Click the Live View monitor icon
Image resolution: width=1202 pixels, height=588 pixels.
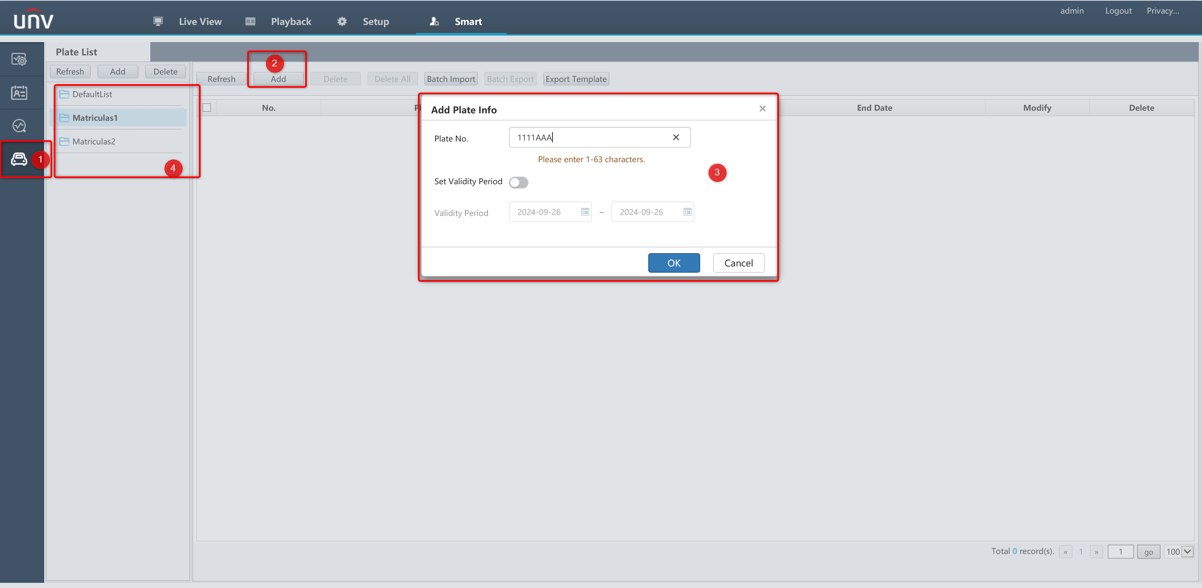coord(158,21)
